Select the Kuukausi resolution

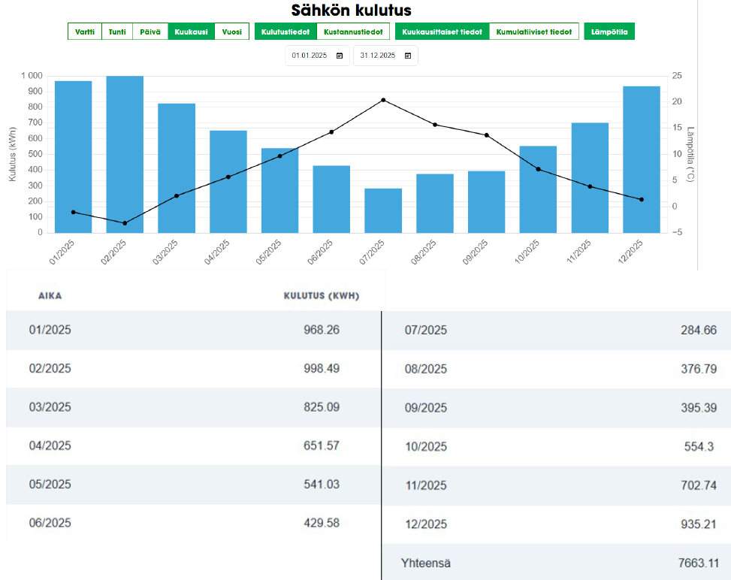pyautogui.click(x=191, y=32)
